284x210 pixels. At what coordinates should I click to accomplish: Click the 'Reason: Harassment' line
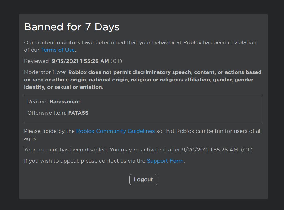pos(54,102)
